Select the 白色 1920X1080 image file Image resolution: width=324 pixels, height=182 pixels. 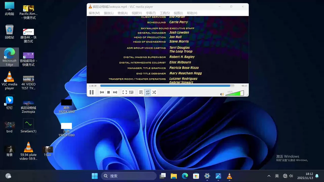tap(66, 130)
